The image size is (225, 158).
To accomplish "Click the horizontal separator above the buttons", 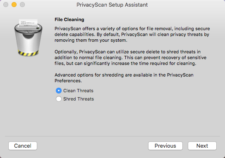I will [x=112, y=136].
